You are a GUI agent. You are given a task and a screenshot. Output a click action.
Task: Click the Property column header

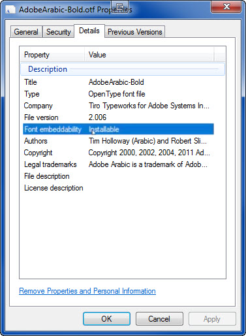click(52, 55)
